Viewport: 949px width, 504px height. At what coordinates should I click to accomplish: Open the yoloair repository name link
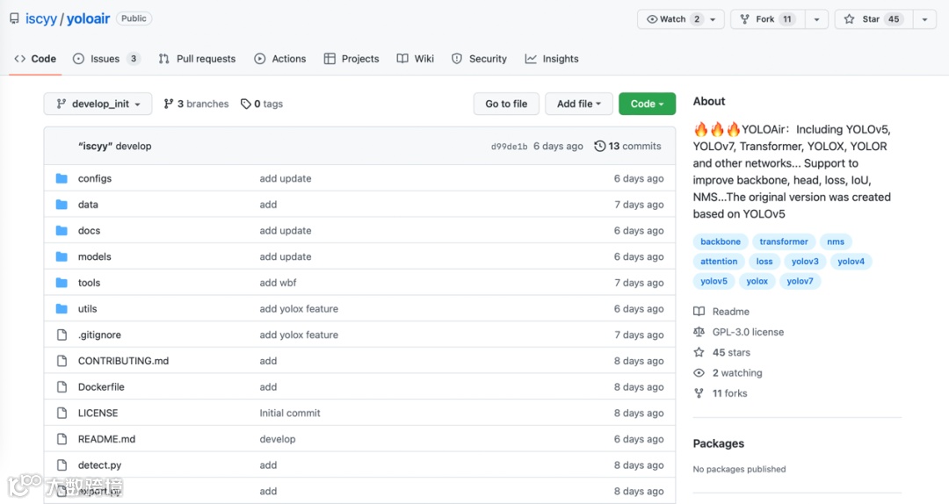coord(89,18)
